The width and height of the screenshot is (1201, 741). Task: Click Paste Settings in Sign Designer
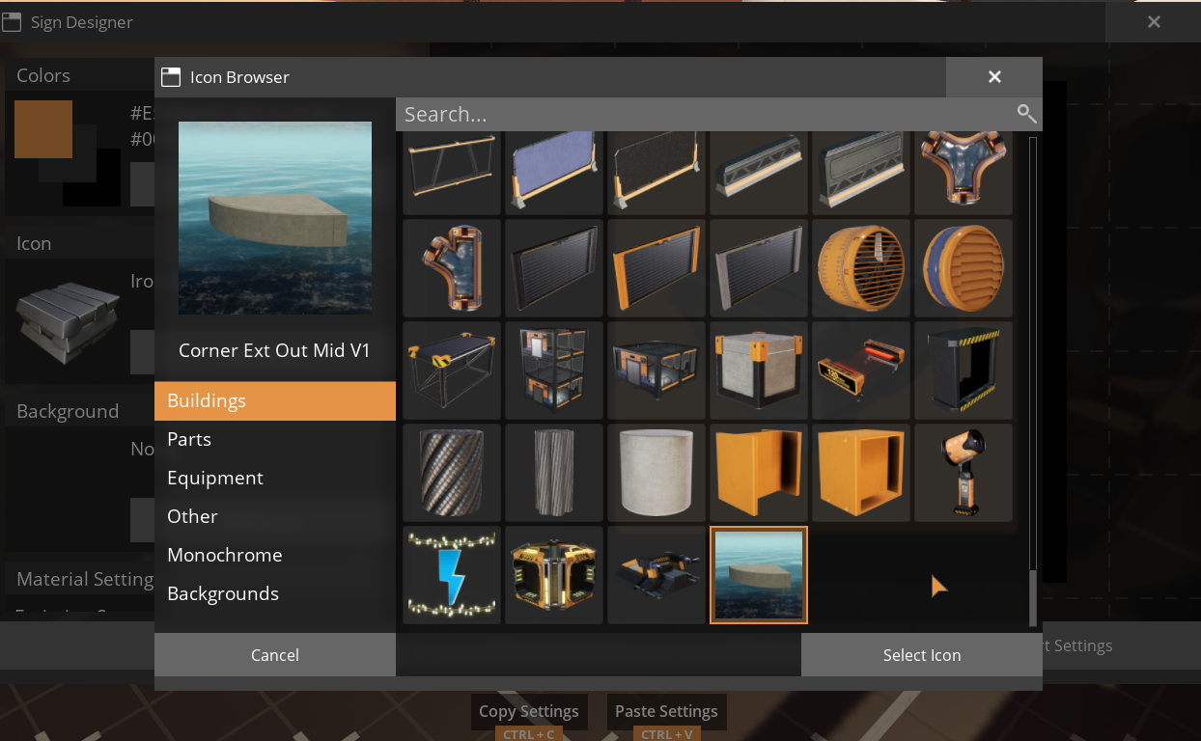(x=666, y=711)
